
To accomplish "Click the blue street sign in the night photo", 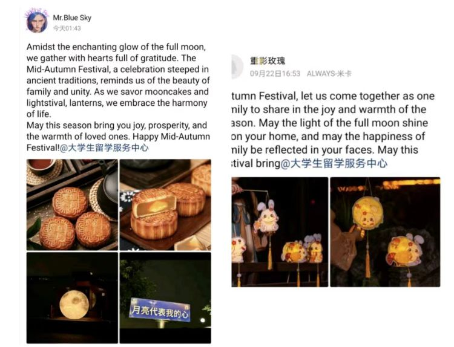I will pyautogui.click(x=160, y=310).
